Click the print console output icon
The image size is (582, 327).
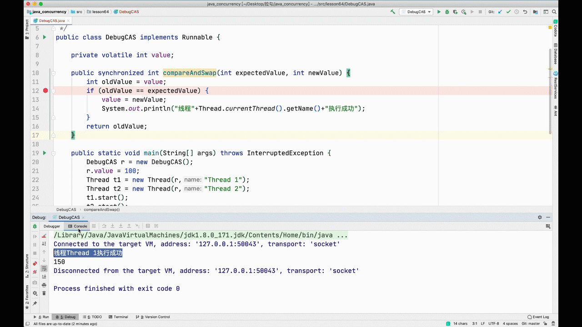(x=44, y=285)
